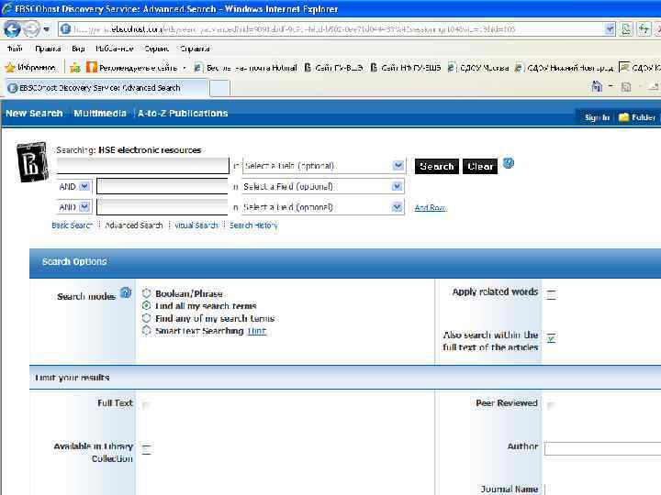Click the third search term input box
The height and width of the screenshot is (495, 661).
coord(162,207)
